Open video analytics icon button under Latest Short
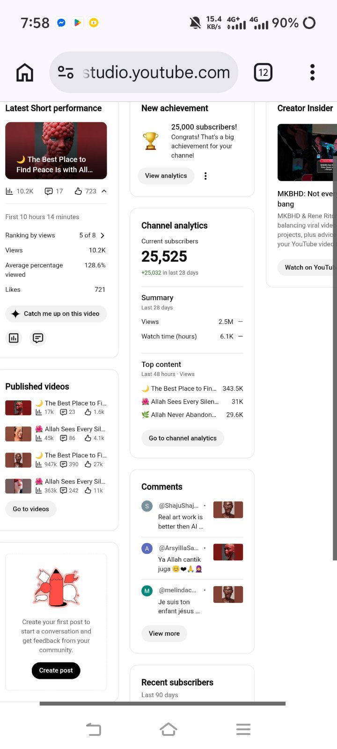Viewport: 337px width, 749px height. [14, 338]
